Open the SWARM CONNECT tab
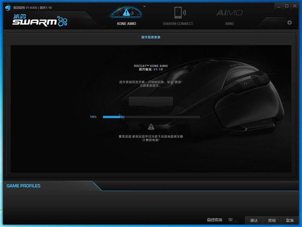Viewport: 302px width, 227px height. 178,23
